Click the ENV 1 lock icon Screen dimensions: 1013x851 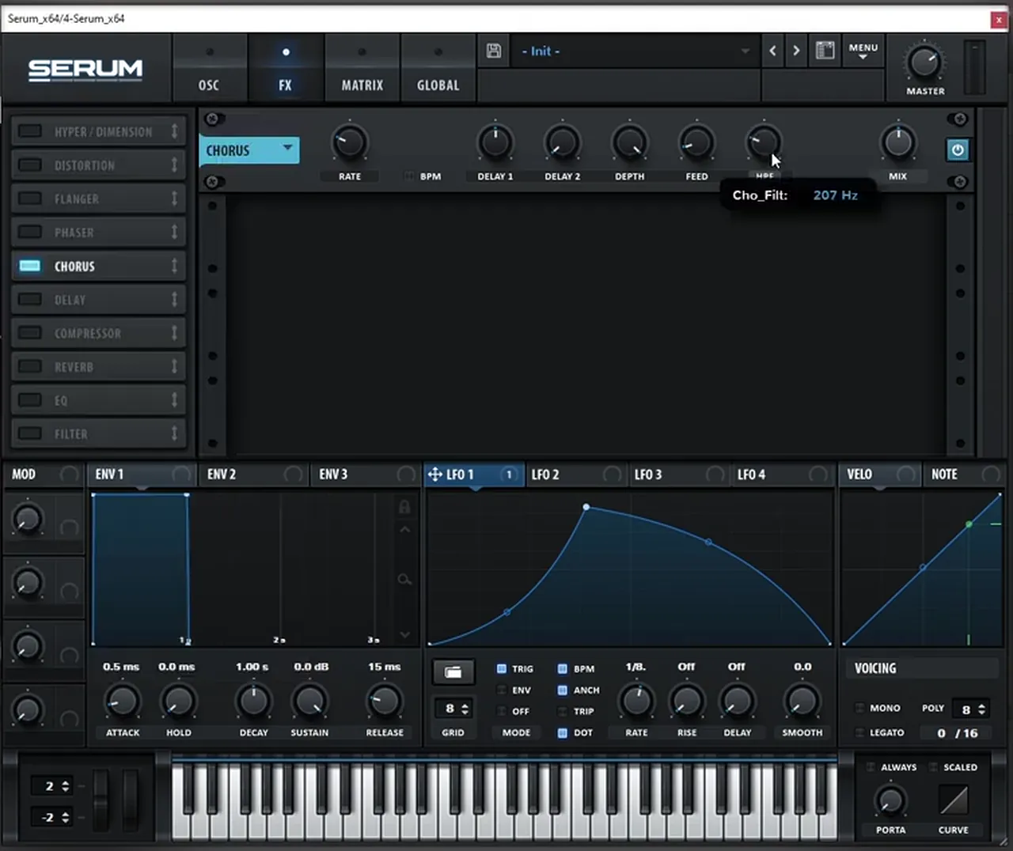(404, 507)
